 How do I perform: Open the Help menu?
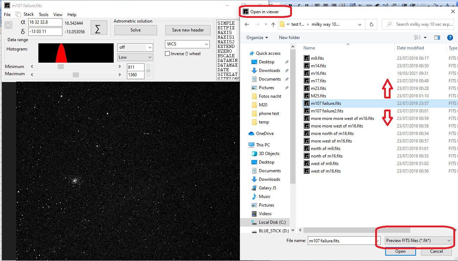72,15
